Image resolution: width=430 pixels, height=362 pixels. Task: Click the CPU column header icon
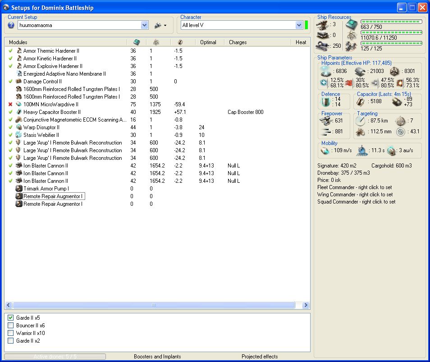click(137, 42)
